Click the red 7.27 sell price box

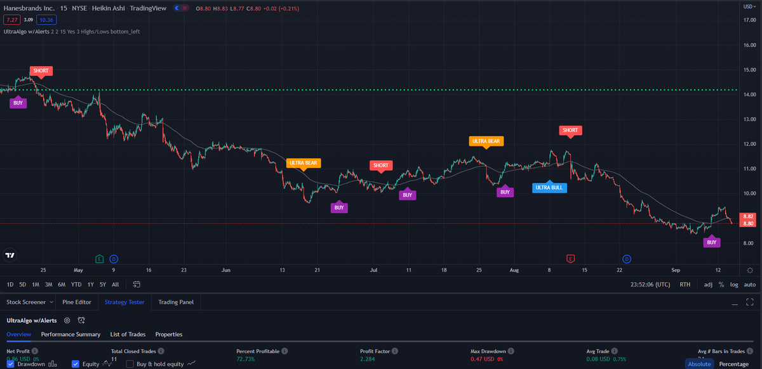pos(12,20)
